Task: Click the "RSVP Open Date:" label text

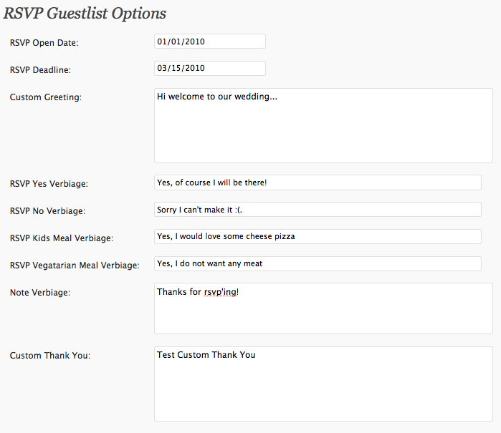Action: tap(44, 43)
